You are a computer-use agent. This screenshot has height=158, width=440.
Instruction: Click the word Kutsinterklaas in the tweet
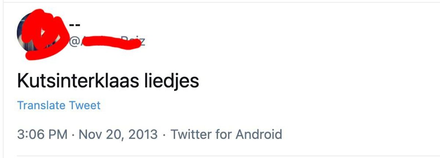(76, 81)
